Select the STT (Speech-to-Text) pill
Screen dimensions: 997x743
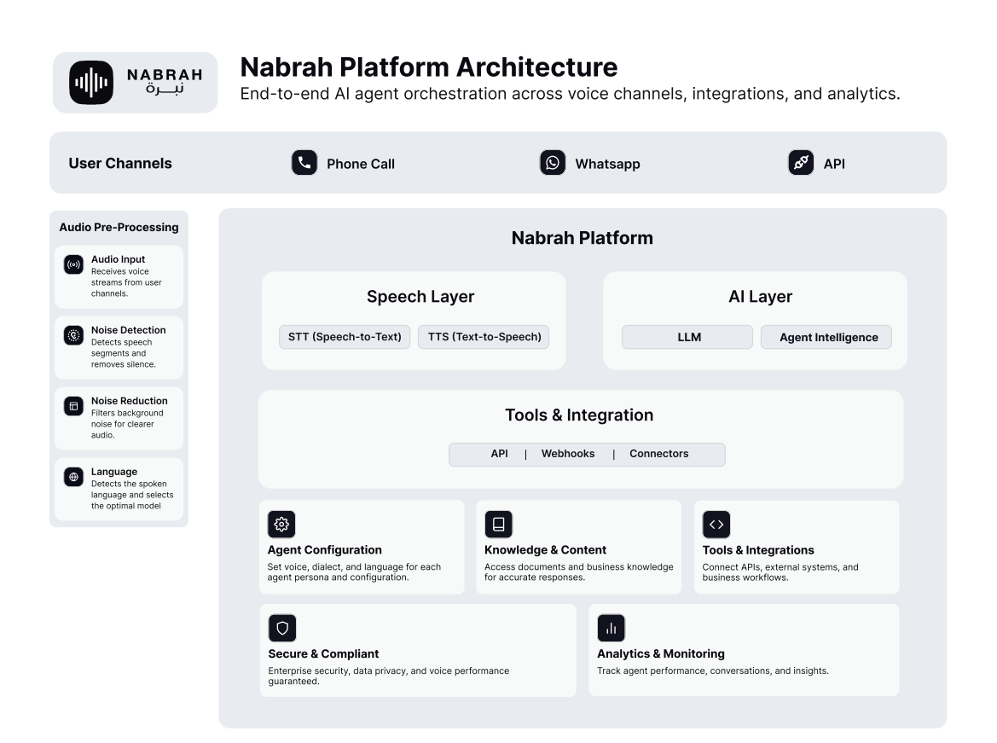345,337
